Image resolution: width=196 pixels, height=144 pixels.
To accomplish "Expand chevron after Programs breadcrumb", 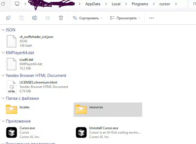I will point(154,4).
